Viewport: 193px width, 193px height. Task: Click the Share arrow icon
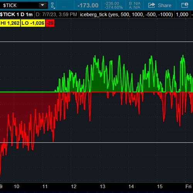(x=151, y=5)
